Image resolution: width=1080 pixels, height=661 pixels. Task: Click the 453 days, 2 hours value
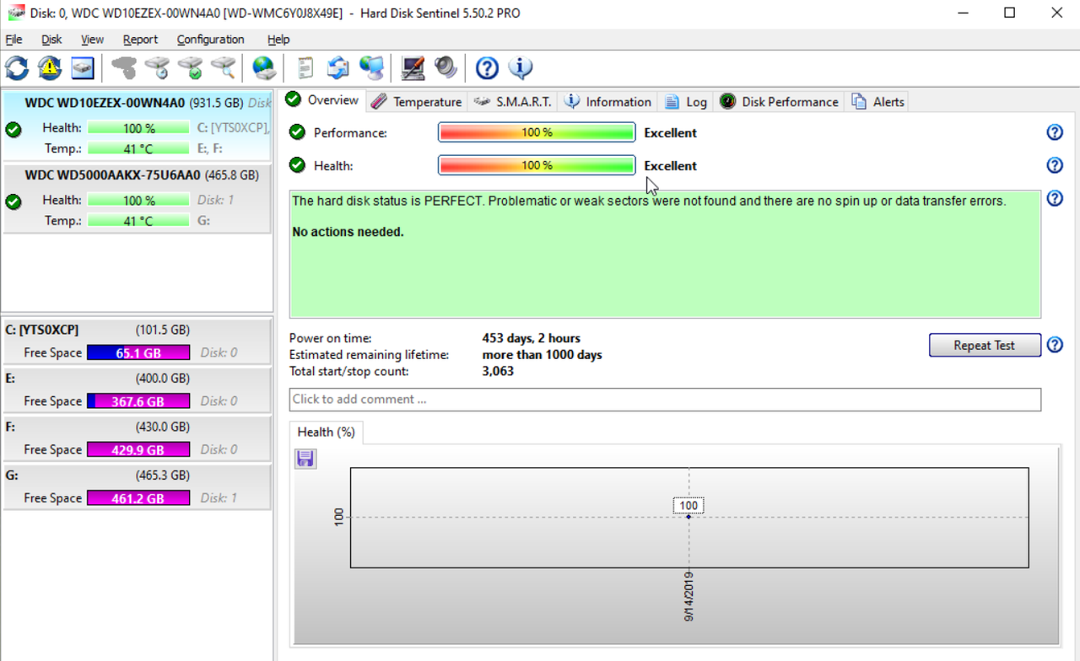532,338
